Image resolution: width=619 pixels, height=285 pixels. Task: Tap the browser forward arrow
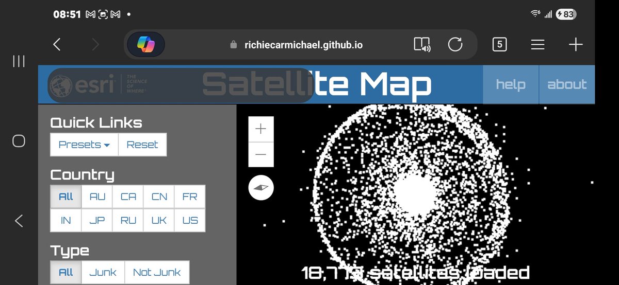click(95, 45)
